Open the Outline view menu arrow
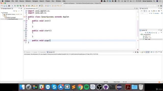Viewport: 163px width, 91px height. (161, 33)
